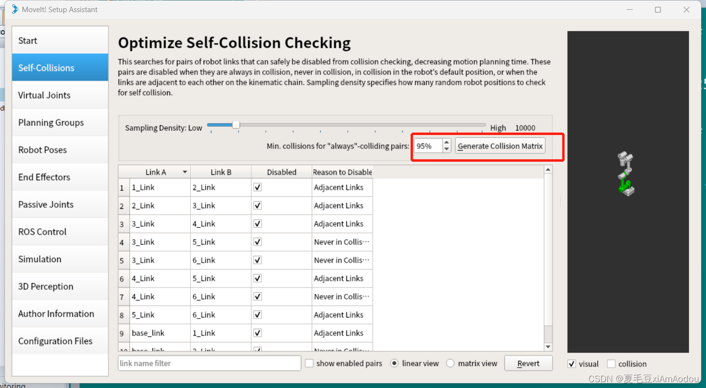Toggle disabled checkbox for 3_Link / 5_Link

coord(258,242)
